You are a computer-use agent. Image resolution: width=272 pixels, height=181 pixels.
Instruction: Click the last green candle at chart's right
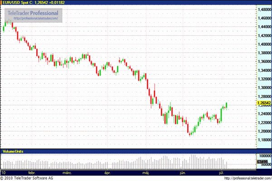pyautogui.click(x=226, y=105)
